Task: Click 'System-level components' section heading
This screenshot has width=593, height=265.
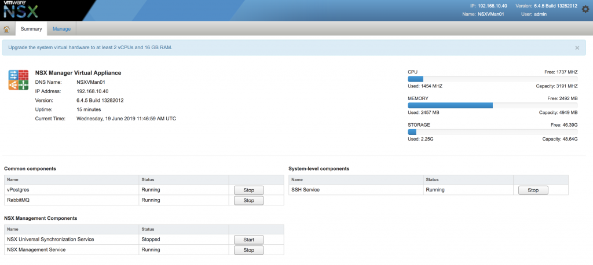Action: [319, 168]
